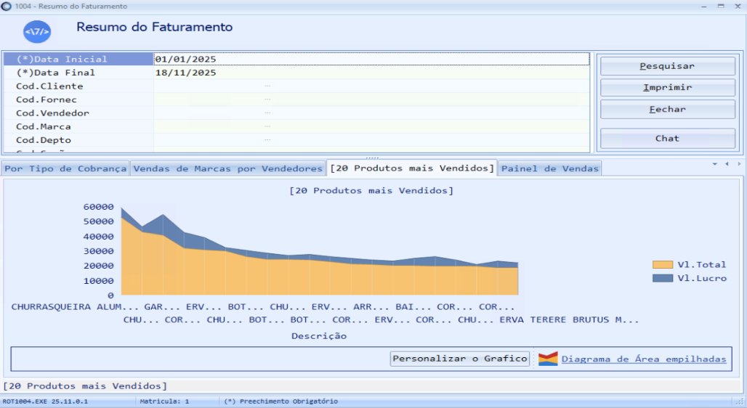The image size is (747, 408).
Task: Select the Painel de Vendas tab
Action: point(550,168)
